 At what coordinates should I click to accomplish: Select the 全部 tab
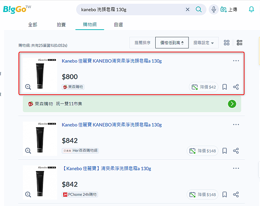(x=32, y=25)
